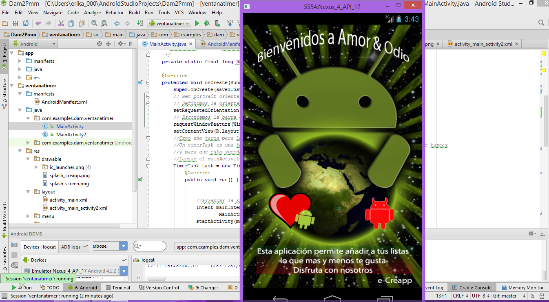Collapse all in the Project panel

tap(108, 44)
